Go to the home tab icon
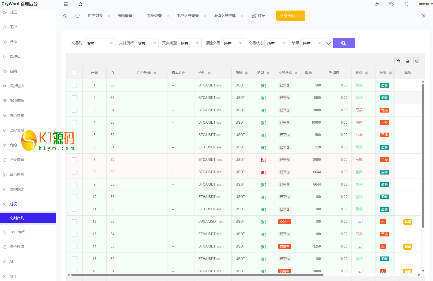Image resolution: width=433 pixels, height=281 pixels. [x=78, y=16]
